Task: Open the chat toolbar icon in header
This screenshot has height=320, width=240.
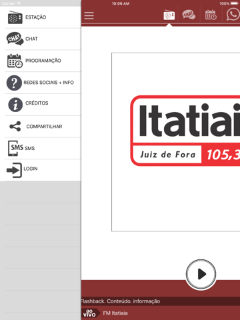Action: [x=189, y=15]
